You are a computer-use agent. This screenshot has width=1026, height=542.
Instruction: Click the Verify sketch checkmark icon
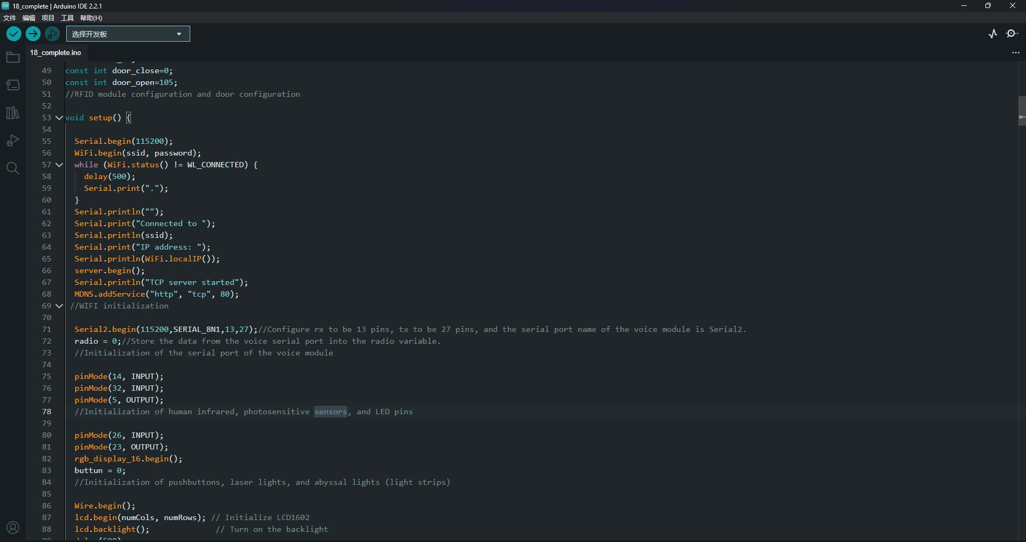(13, 34)
